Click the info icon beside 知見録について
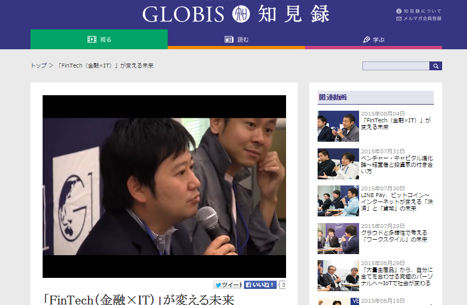 399,11
